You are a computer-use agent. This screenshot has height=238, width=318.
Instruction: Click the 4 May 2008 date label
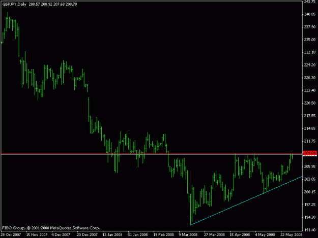click(265, 234)
